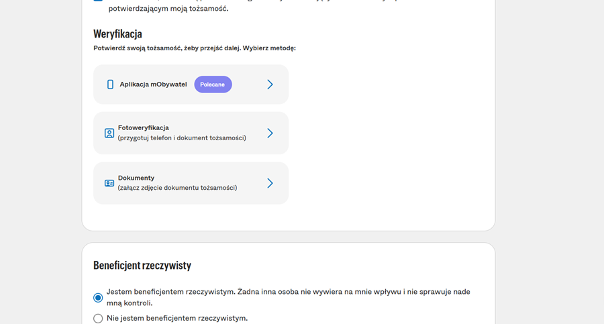Viewport: 604px width, 324px height.
Task: Choose the Aplikacja mObywatel label
Action: [x=153, y=85]
